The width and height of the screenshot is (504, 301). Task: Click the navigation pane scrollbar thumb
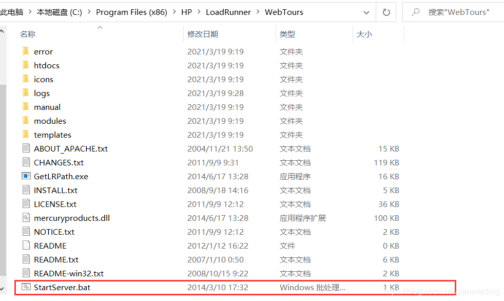tap(3, 180)
